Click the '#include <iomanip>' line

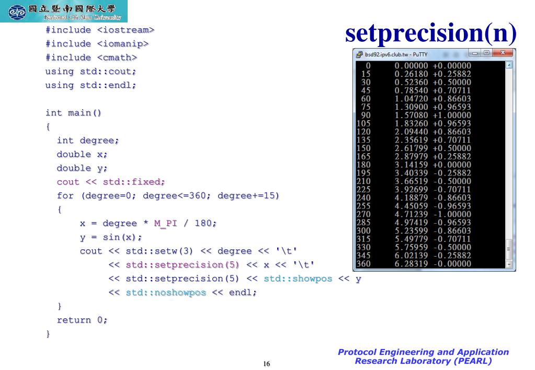pos(97,44)
